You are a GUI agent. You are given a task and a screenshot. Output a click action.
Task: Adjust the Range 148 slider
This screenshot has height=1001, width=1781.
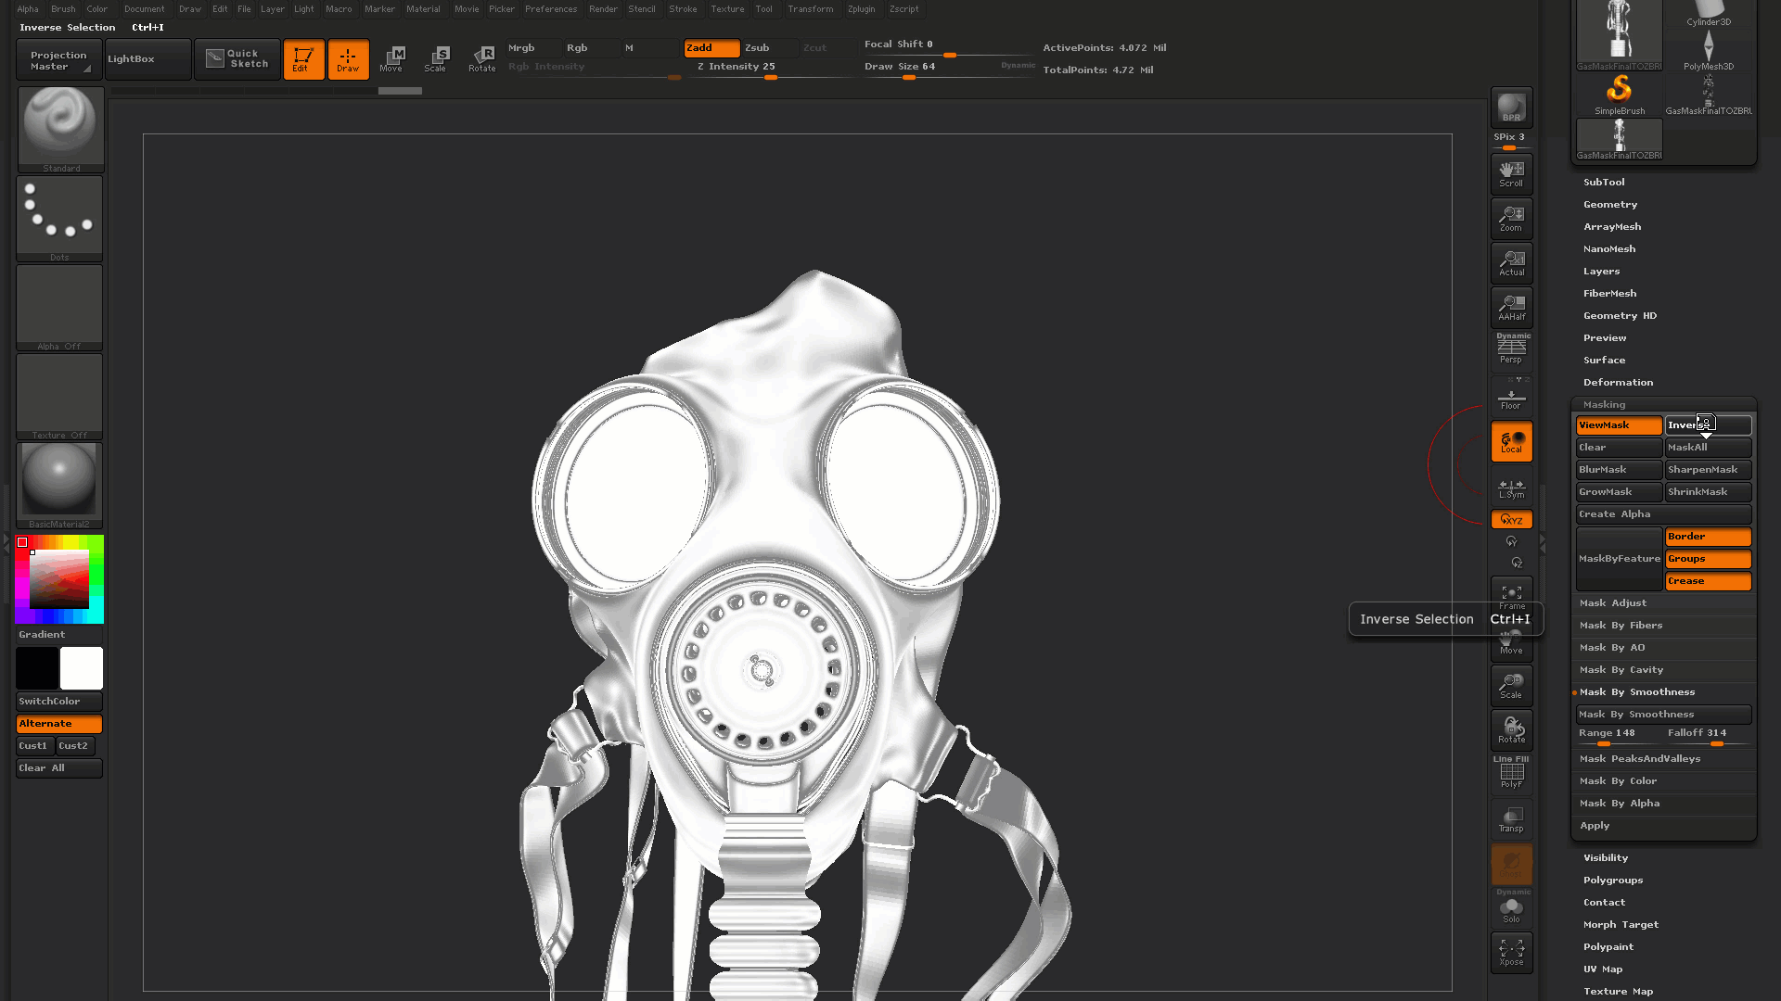pyautogui.click(x=1619, y=736)
